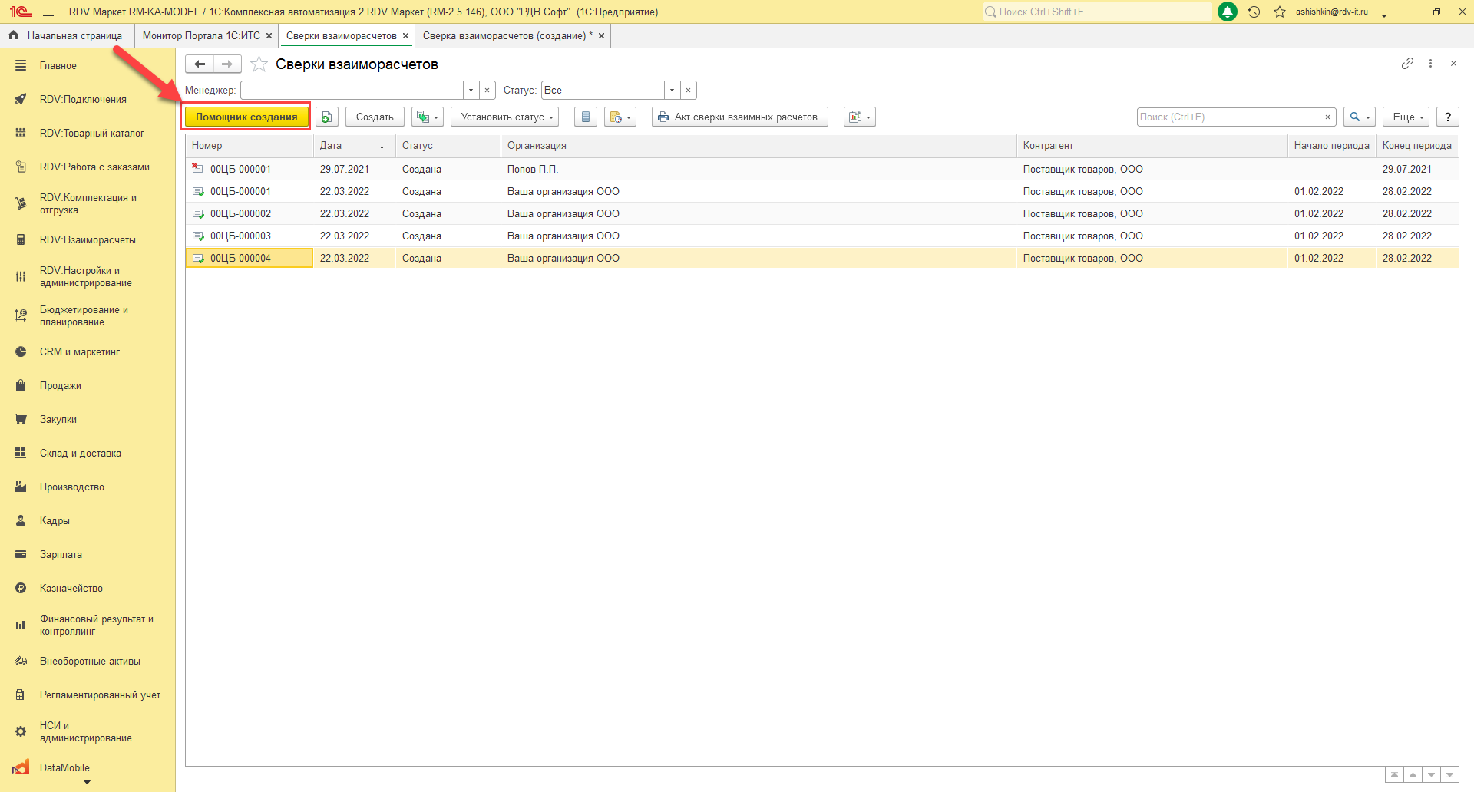Open the history clock icon in title bar

(1254, 12)
